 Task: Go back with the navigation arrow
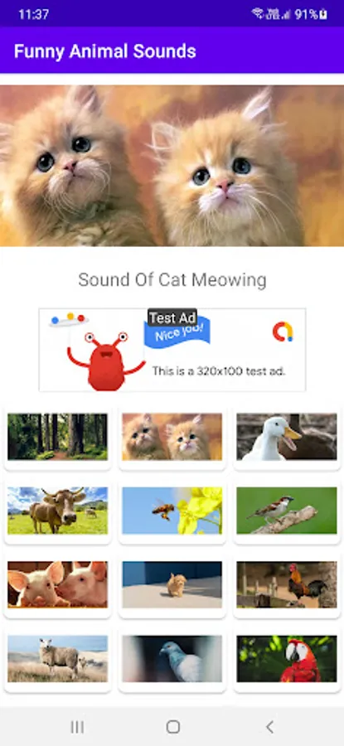coord(269,726)
